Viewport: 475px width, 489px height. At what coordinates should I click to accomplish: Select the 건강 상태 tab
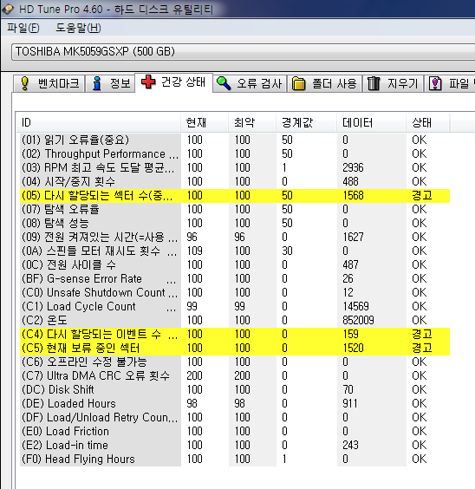click(174, 82)
